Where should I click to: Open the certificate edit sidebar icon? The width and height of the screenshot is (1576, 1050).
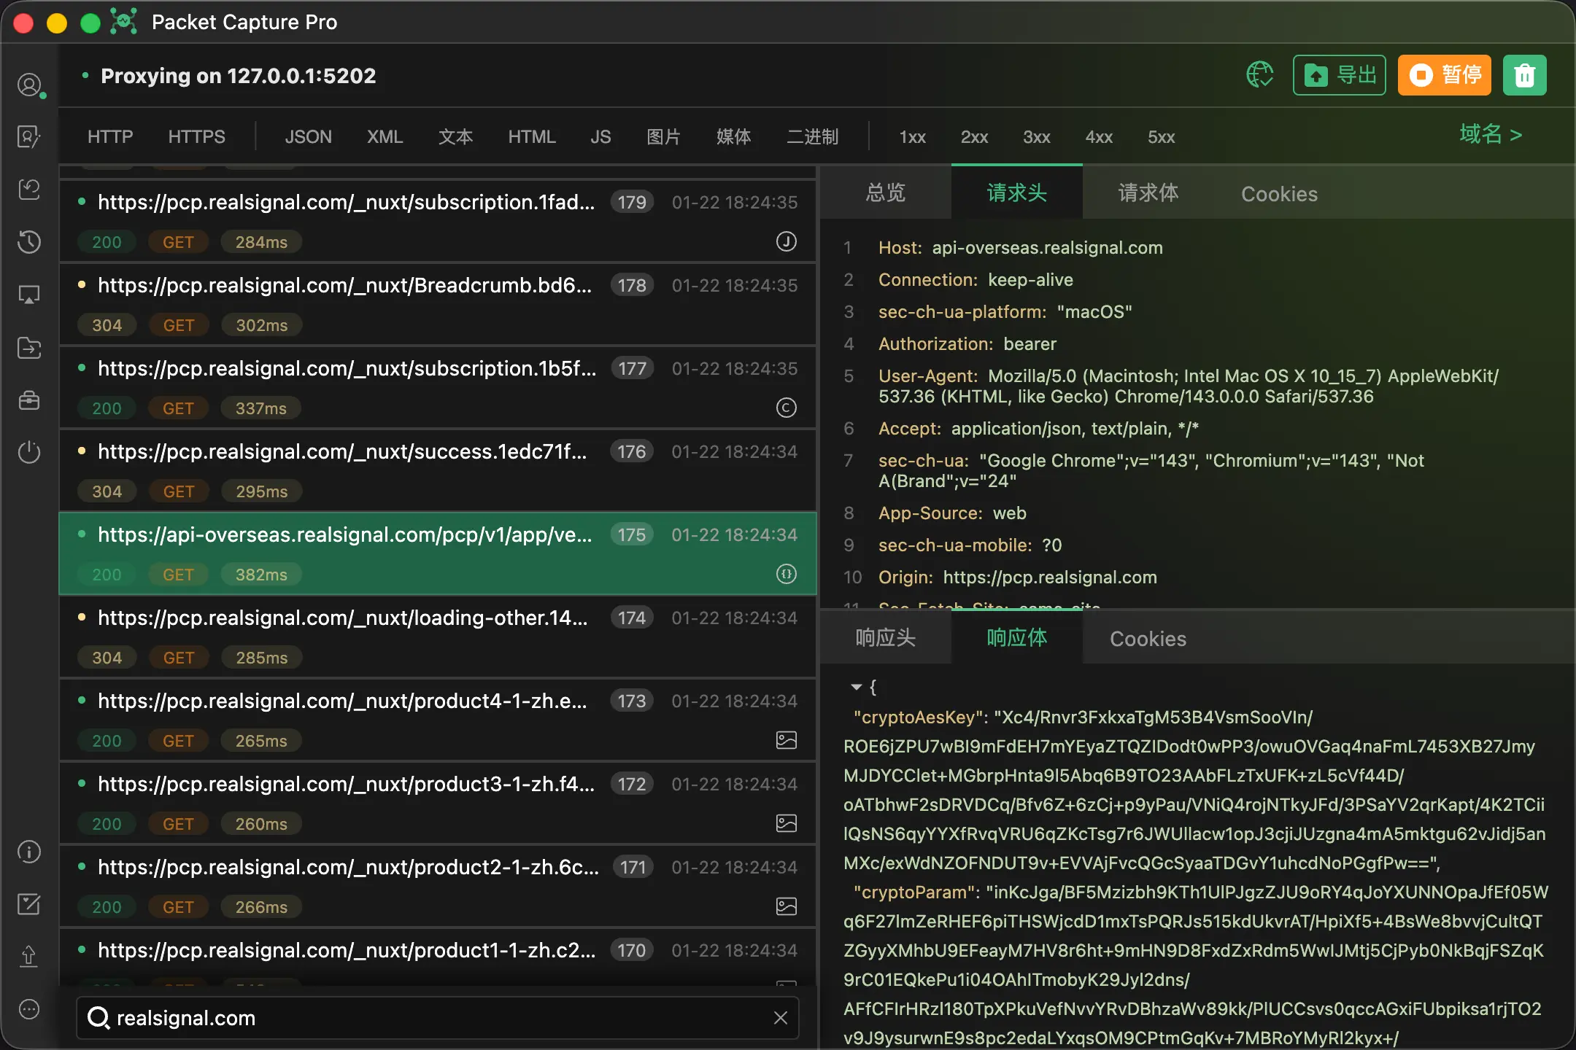29,137
